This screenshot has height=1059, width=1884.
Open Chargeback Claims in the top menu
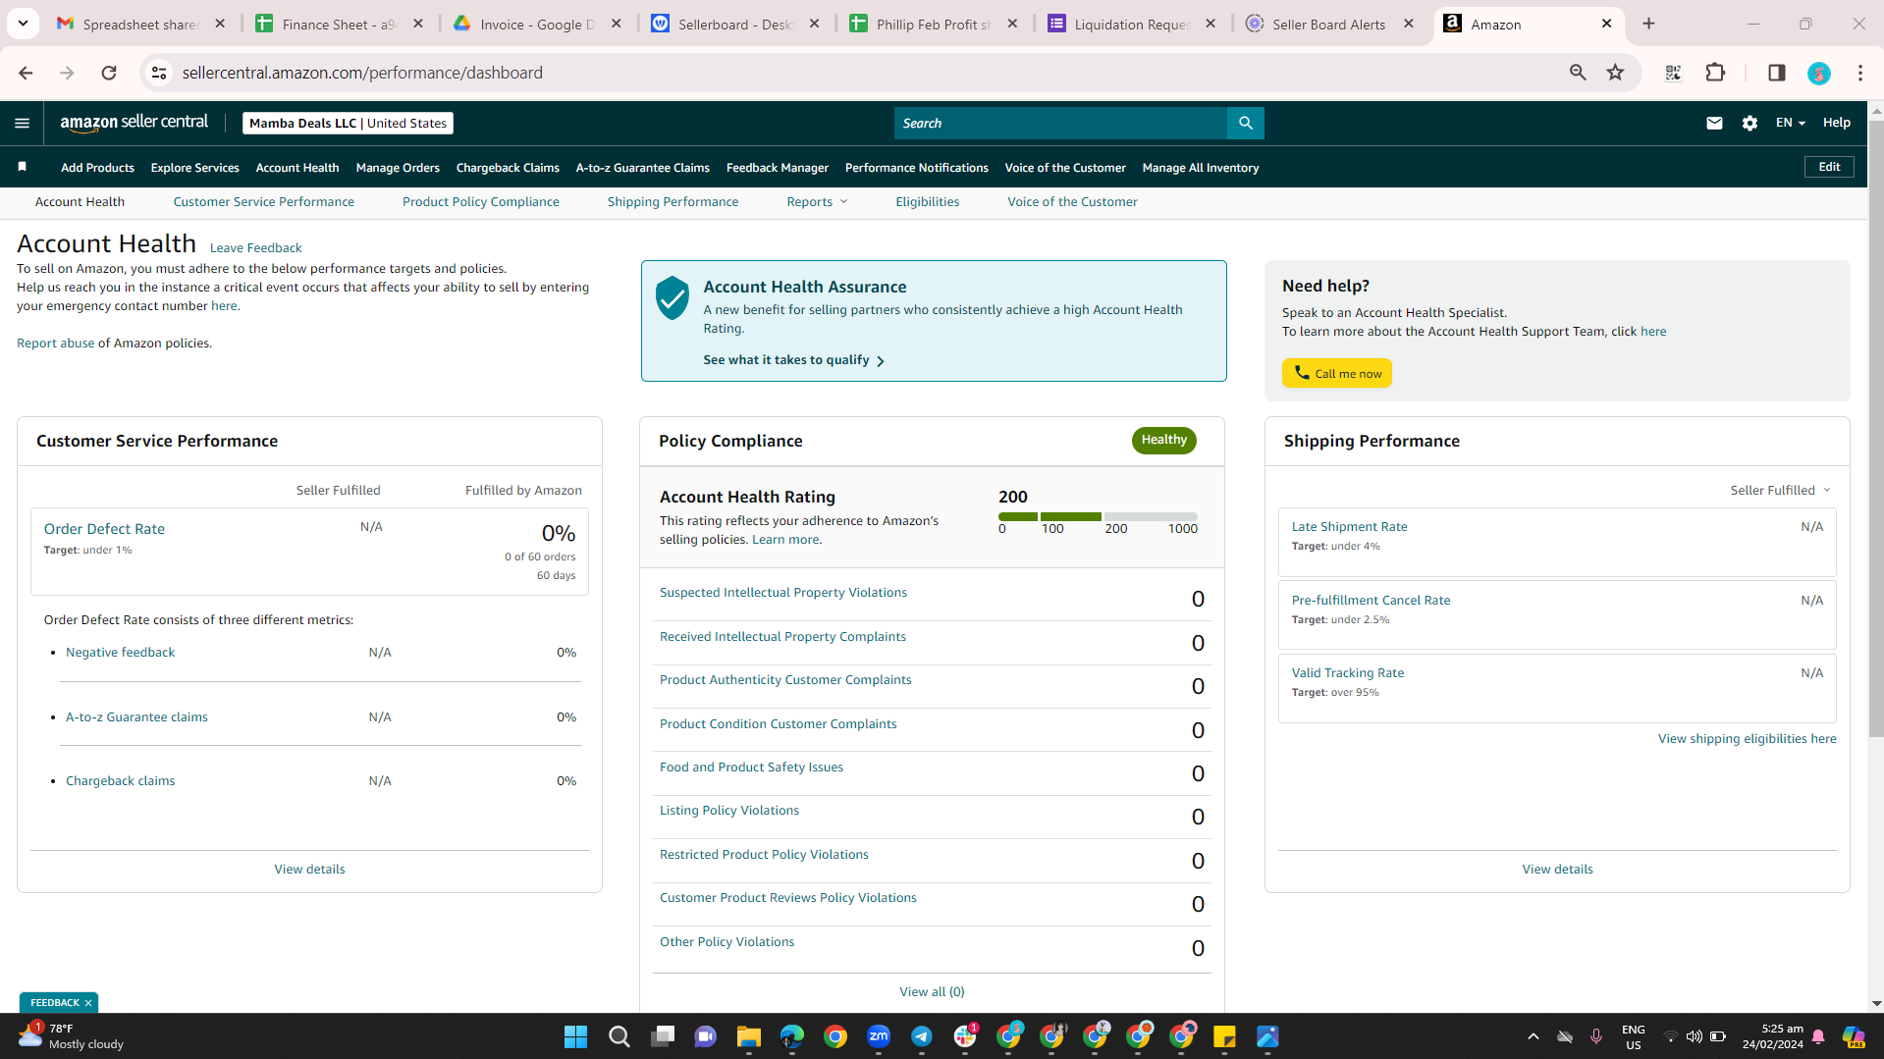tap(508, 168)
